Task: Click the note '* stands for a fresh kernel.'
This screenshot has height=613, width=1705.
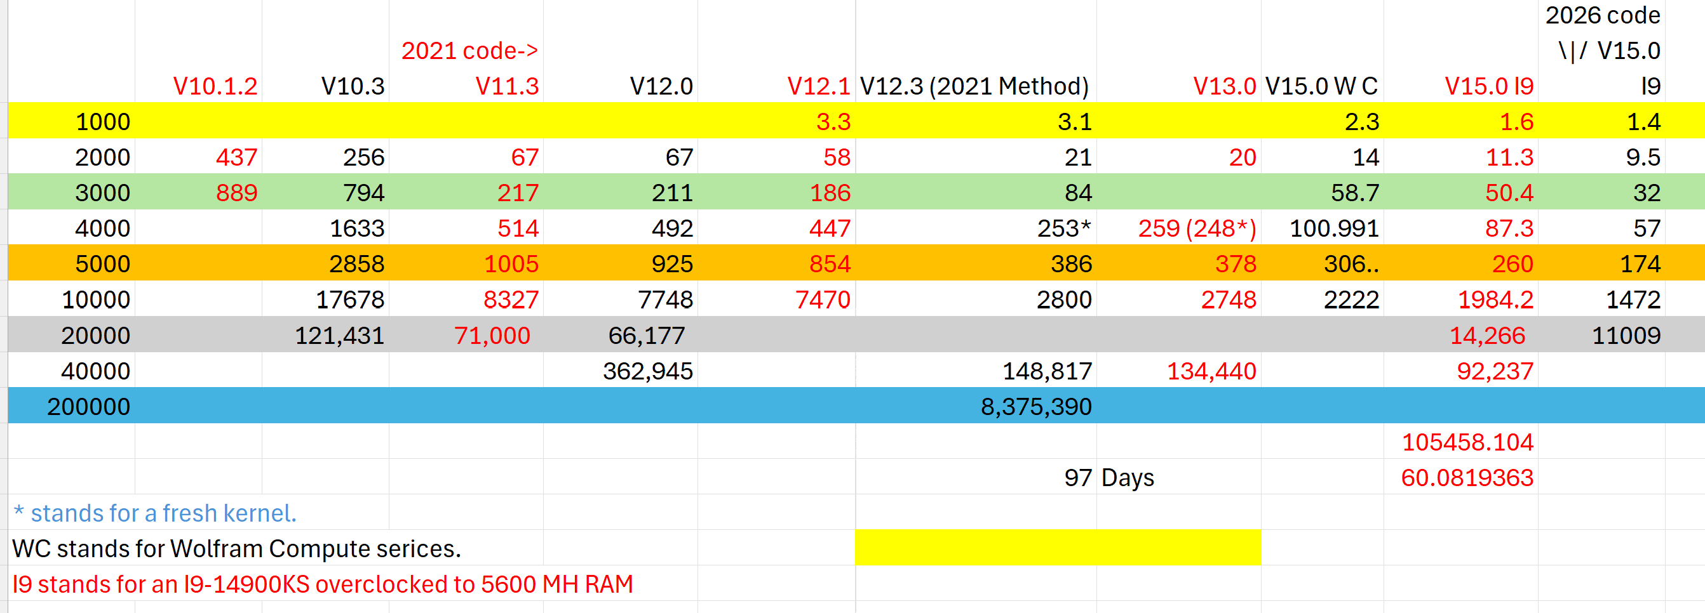Action: point(155,513)
